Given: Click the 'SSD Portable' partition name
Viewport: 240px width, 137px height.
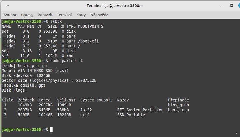Looking at the screenshot, I should point(131,115).
